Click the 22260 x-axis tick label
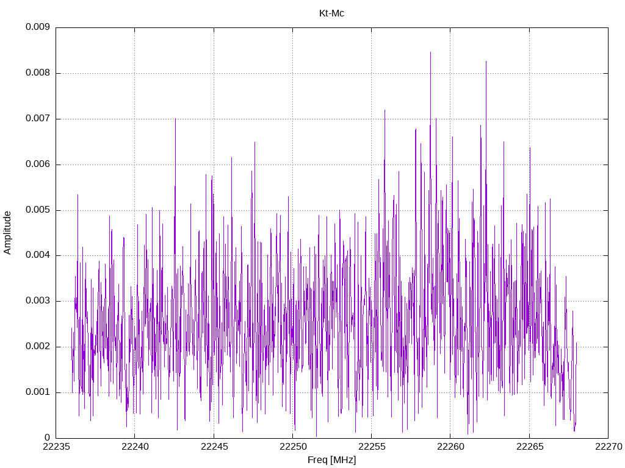Image resolution: width=625 pixels, height=468 pixels. [451, 447]
